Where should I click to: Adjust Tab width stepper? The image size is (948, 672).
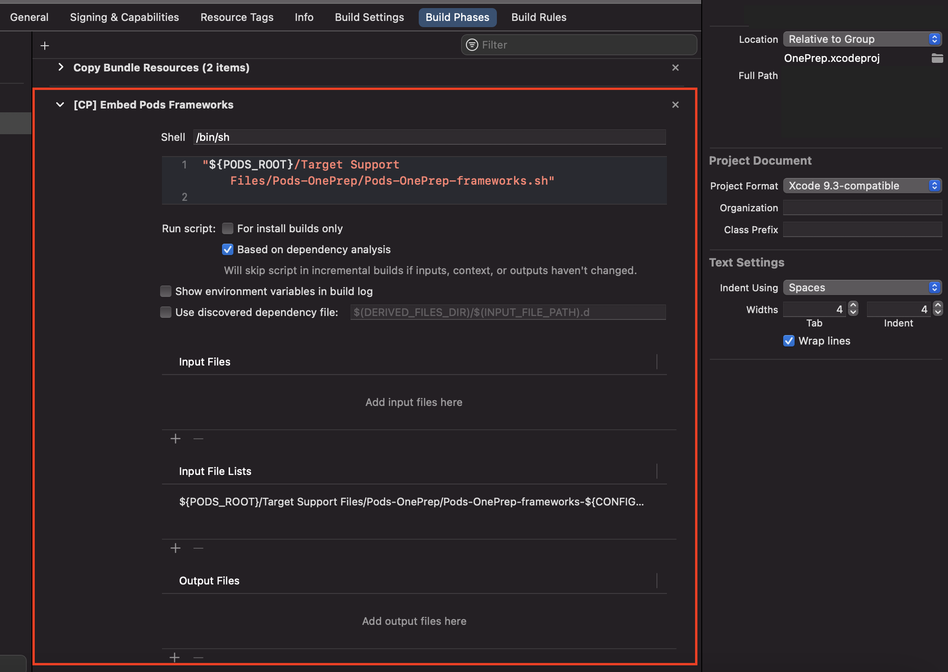point(853,309)
